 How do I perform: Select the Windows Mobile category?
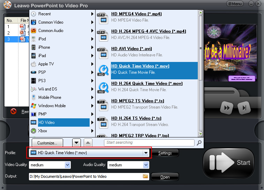52,106
